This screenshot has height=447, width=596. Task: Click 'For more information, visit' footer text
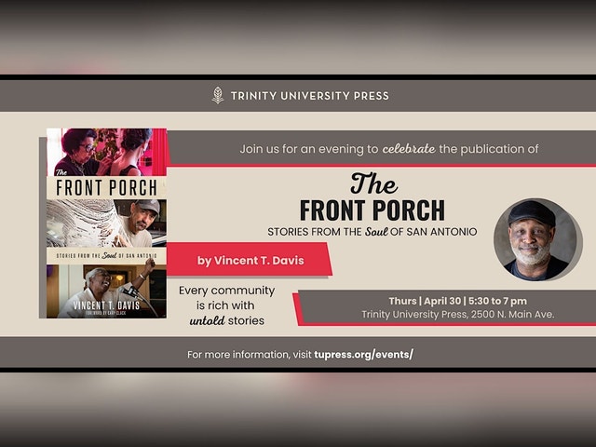[x=250, y=355]
